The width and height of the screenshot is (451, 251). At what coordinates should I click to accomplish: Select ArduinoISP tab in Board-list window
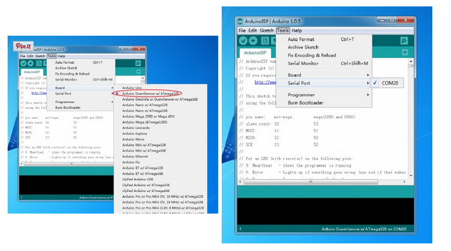point(32,72)
